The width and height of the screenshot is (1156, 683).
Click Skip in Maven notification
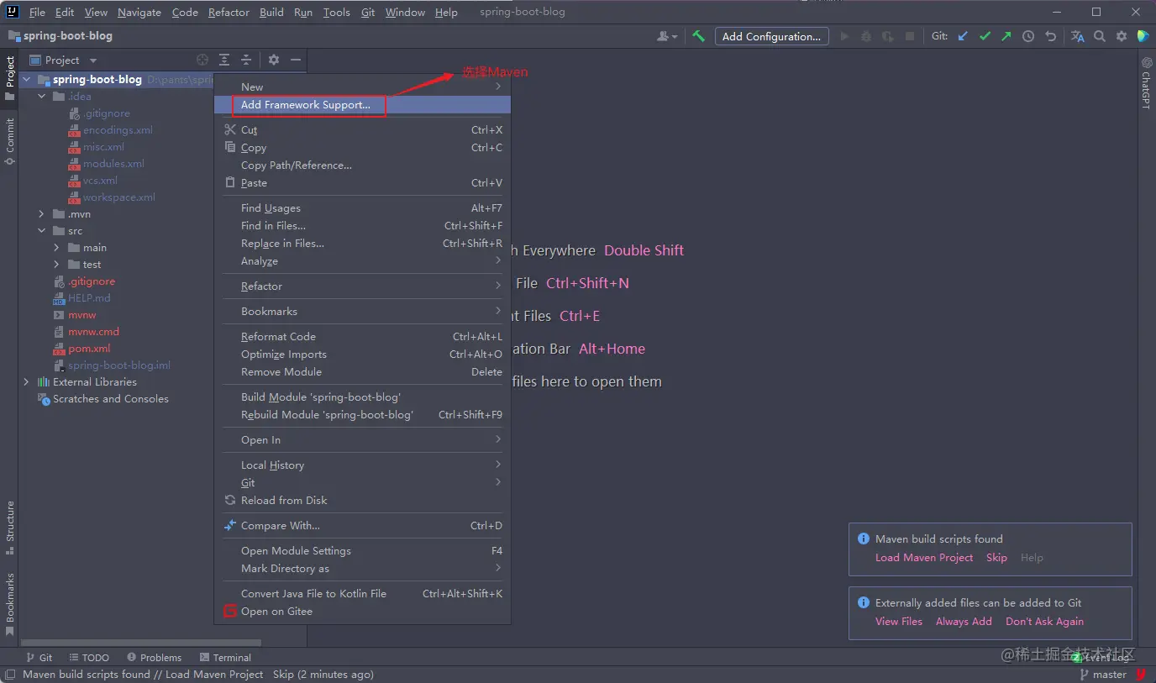[x=996, y=558]
